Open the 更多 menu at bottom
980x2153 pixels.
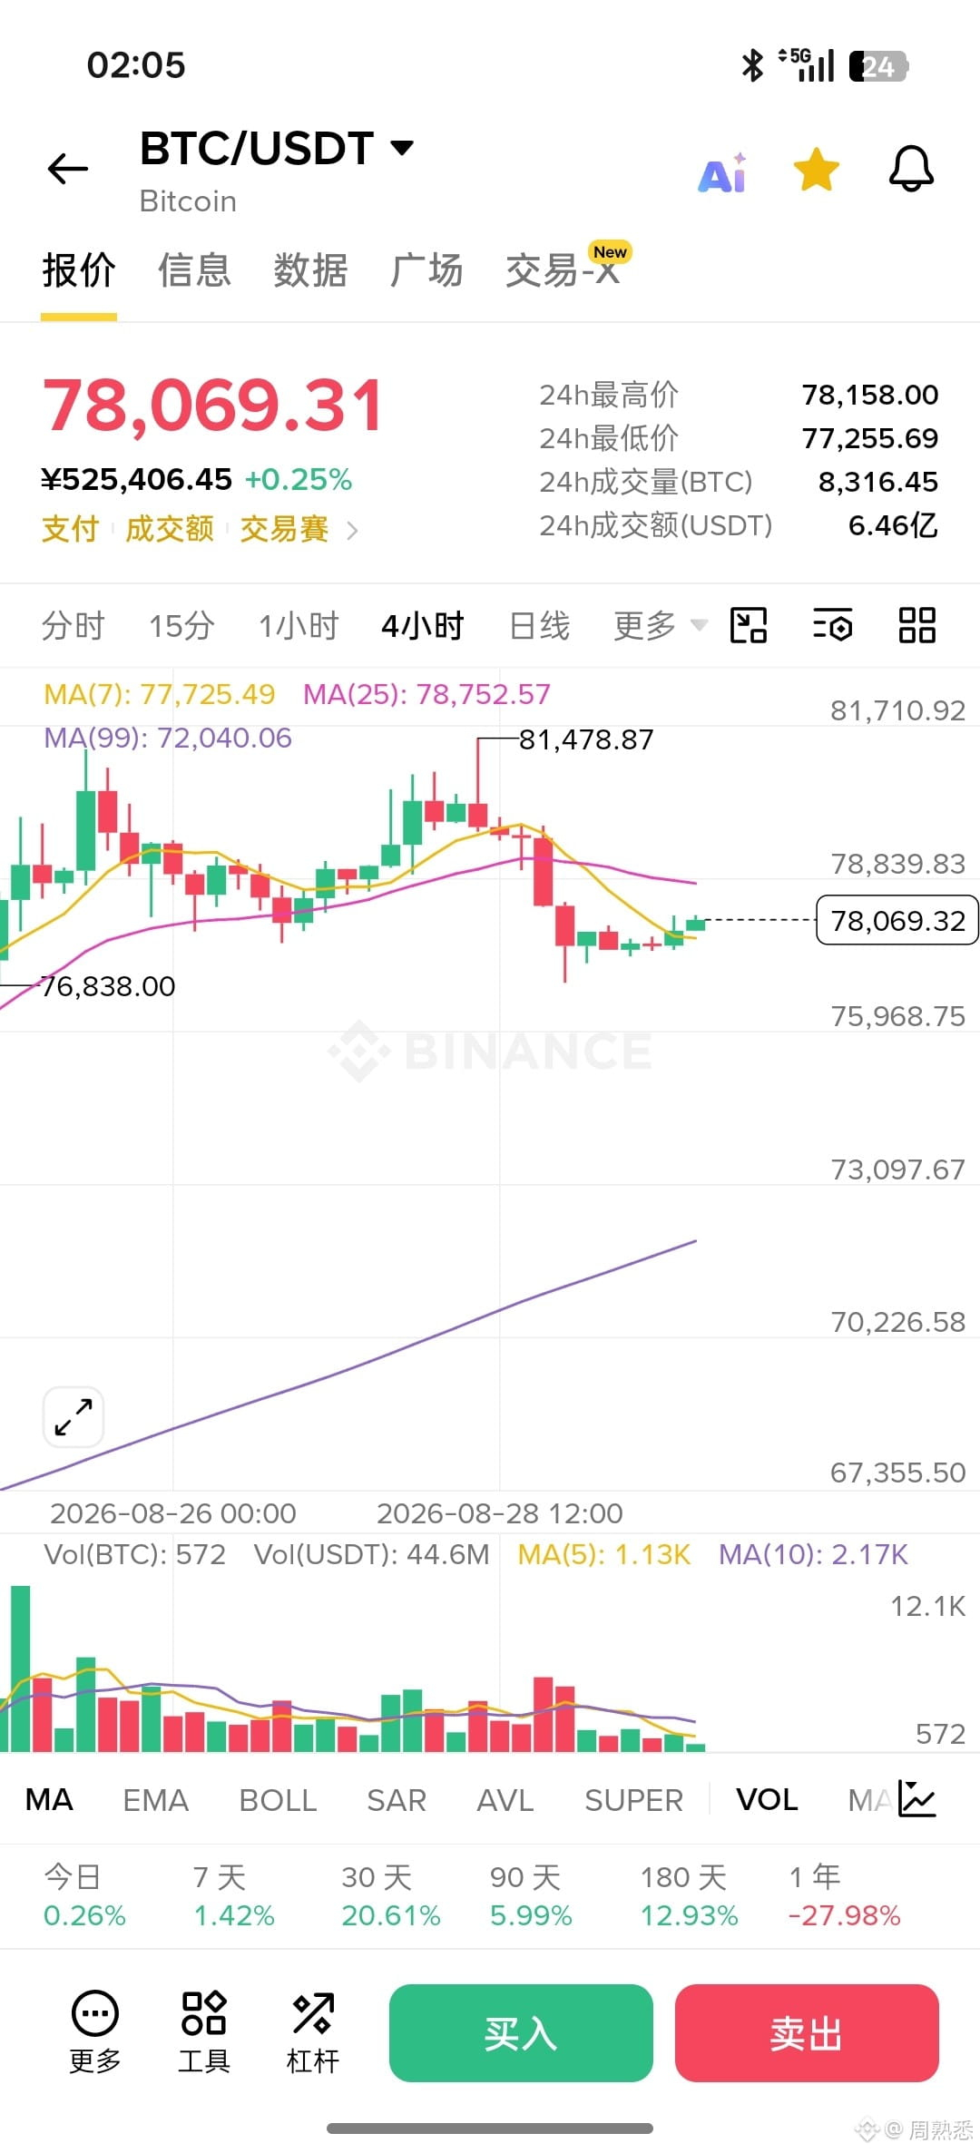pyautogui.click(x=95, y=2033)
